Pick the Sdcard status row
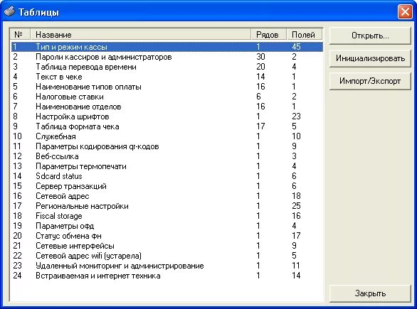Screen dimensions: 417x309 coord(167,176)
